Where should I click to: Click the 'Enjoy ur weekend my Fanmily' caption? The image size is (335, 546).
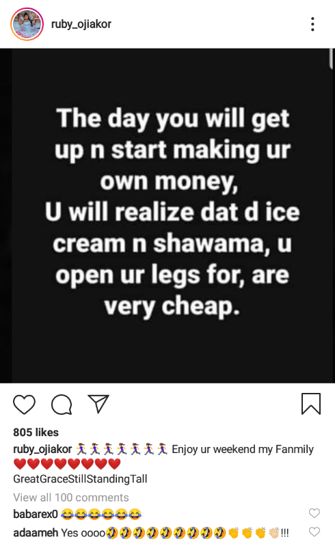coord(243,449)
